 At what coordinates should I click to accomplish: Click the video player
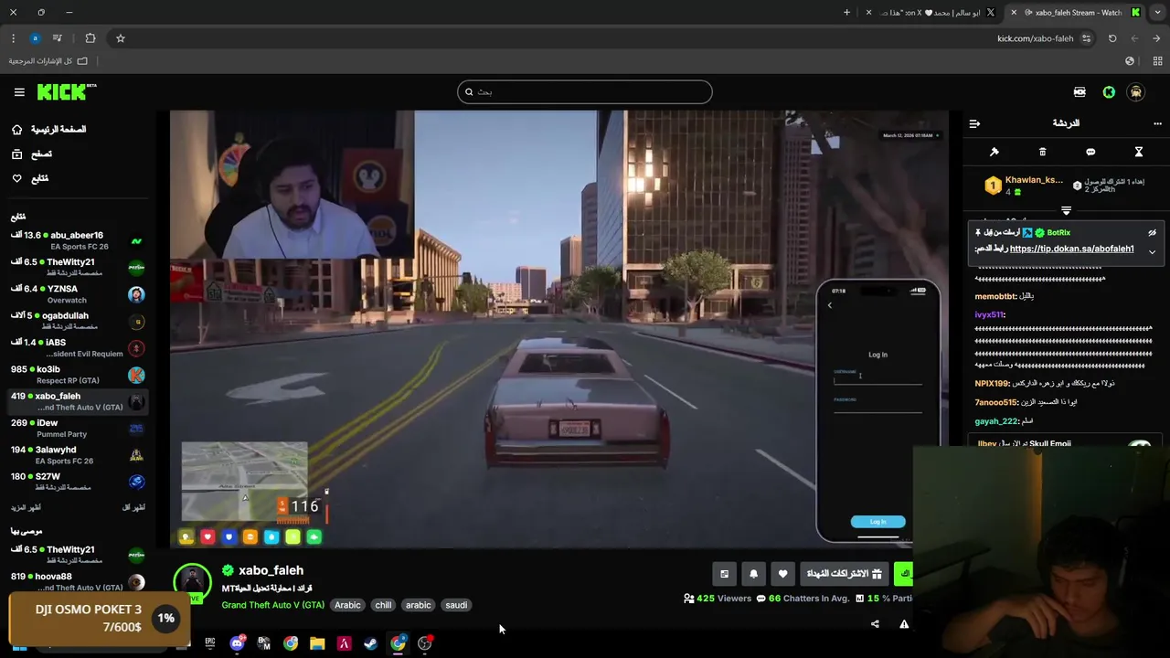coord(559,329)
